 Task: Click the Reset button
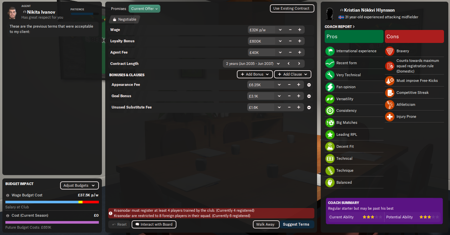tap(119, 224)
